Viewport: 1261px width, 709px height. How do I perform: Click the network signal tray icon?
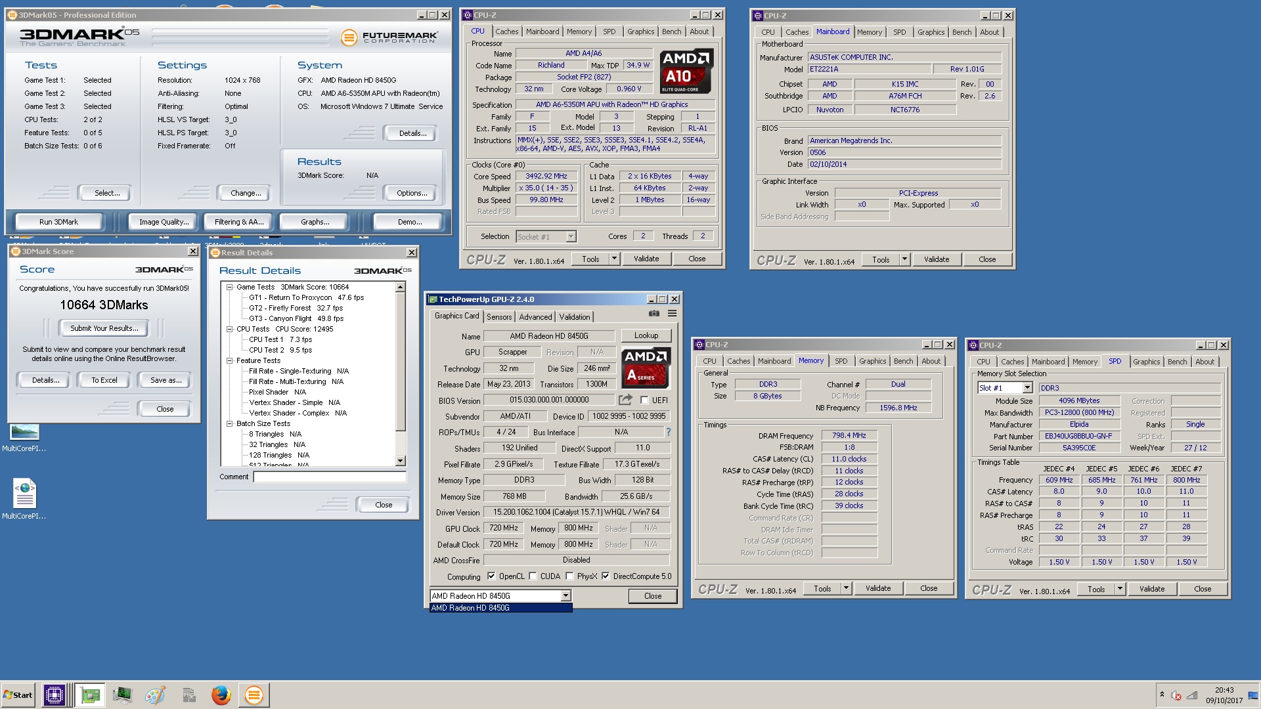tap(1192, 695)
